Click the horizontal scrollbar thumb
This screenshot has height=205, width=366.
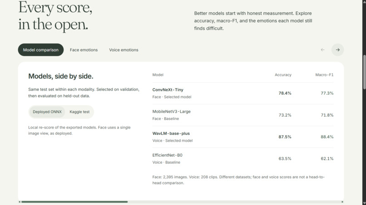74,202
